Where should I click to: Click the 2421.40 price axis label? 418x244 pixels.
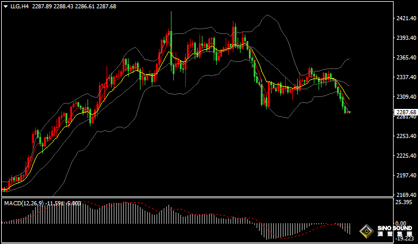405,18
